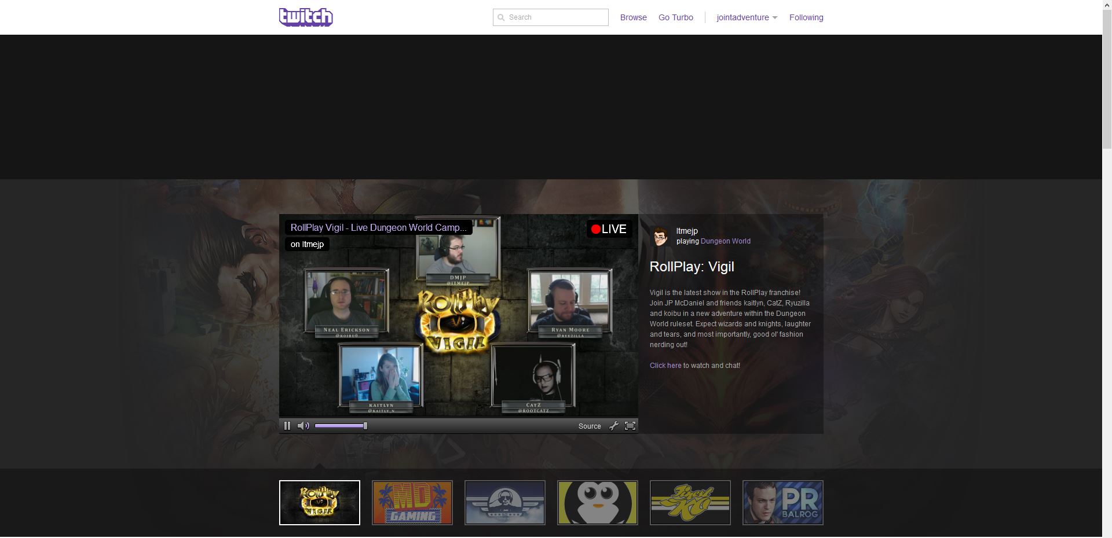Click the 'Click here' watch and chat link
This screenshot has width=1112, height=538.
click(665, 366)
